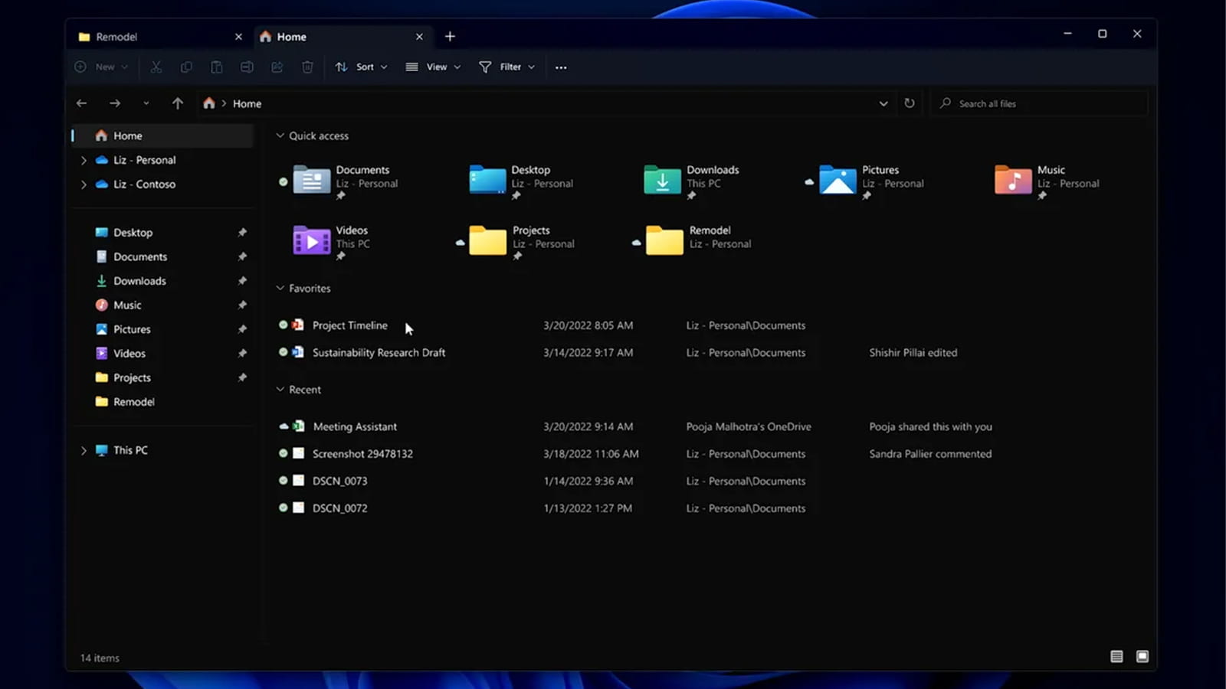Open the Project Timeline file
Image resolution: width=1226 pixels, height=689 pixels.
(x=349, y=325)
